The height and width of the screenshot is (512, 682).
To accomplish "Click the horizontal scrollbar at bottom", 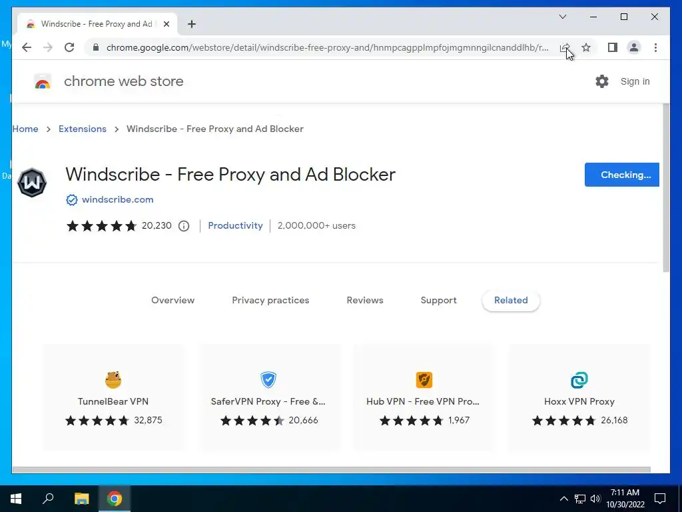I will [x=332, y=470].
